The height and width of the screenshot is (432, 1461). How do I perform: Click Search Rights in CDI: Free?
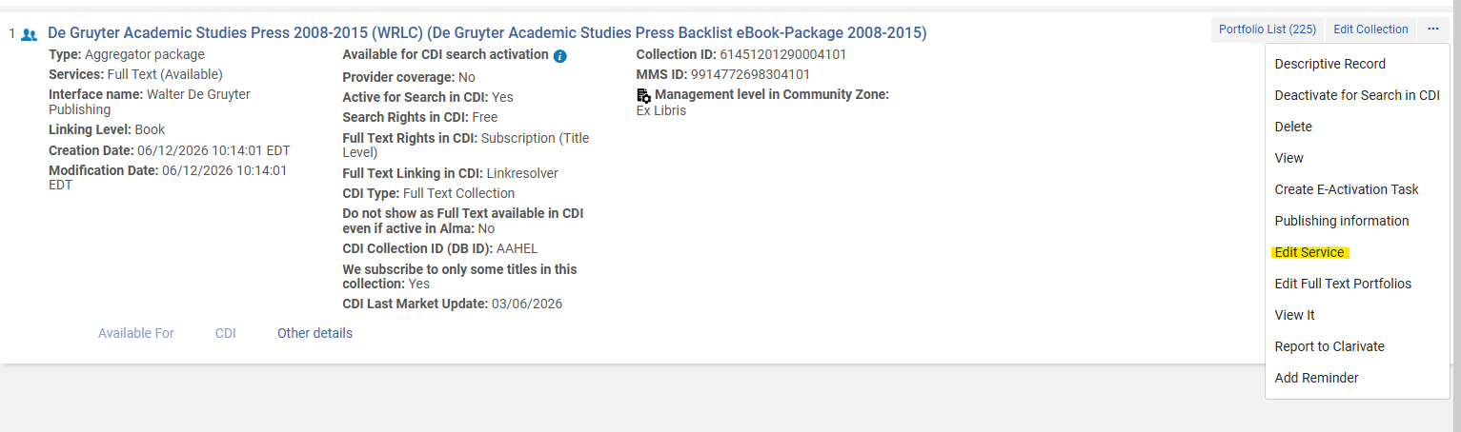pos(420,117)
